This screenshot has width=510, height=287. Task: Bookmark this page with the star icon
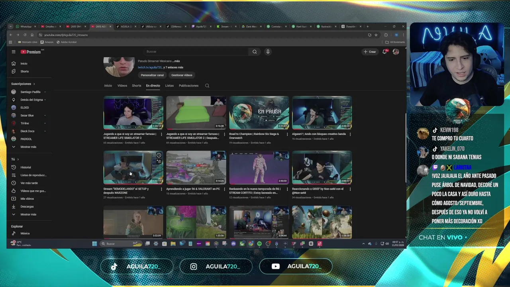point(376,35)
